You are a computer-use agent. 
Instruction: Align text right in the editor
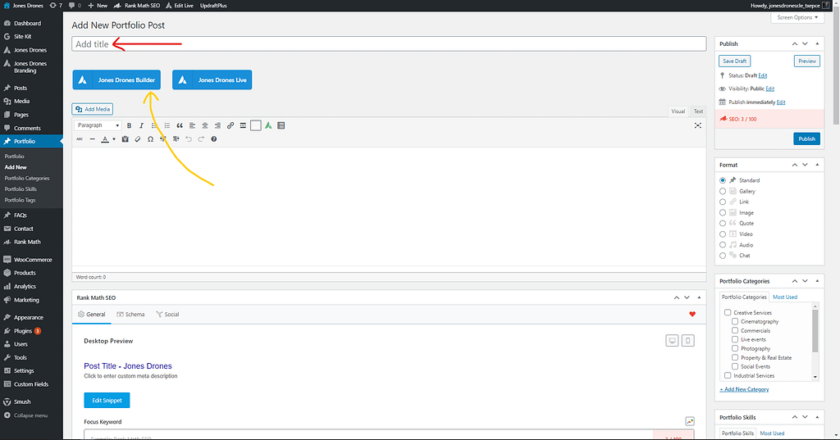pos(217,126)
